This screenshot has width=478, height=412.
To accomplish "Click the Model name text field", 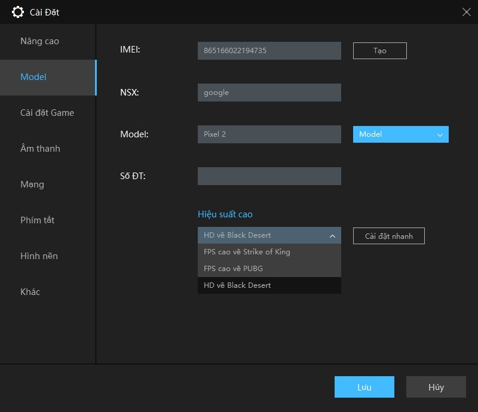I will [269, 134].
